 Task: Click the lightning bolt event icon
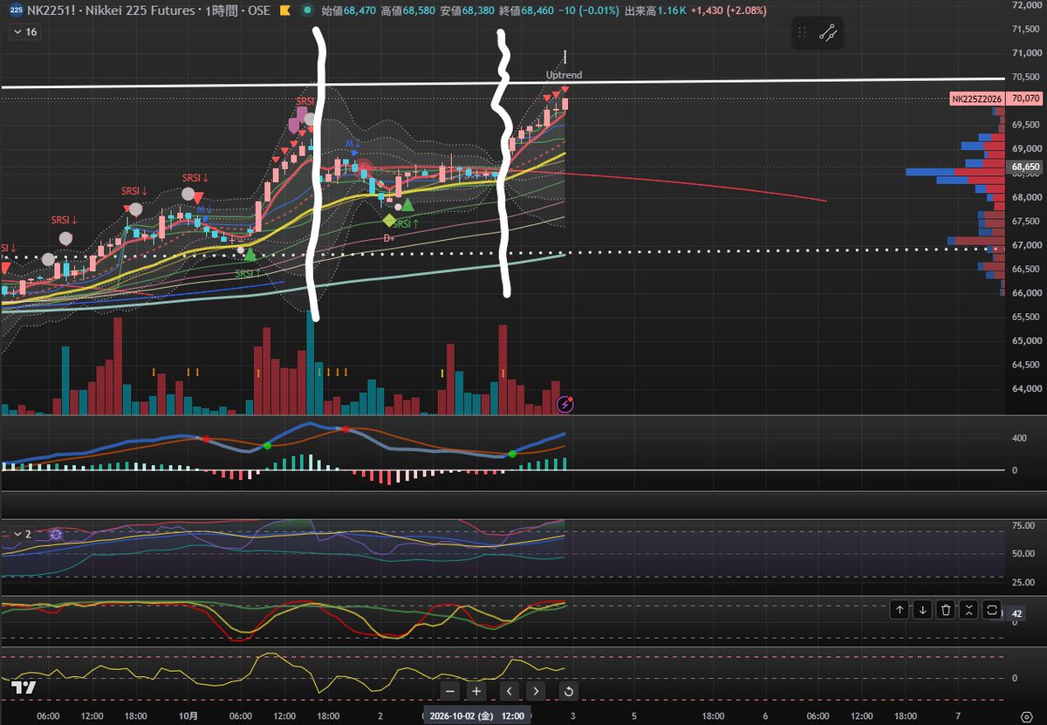coord(566,404)
